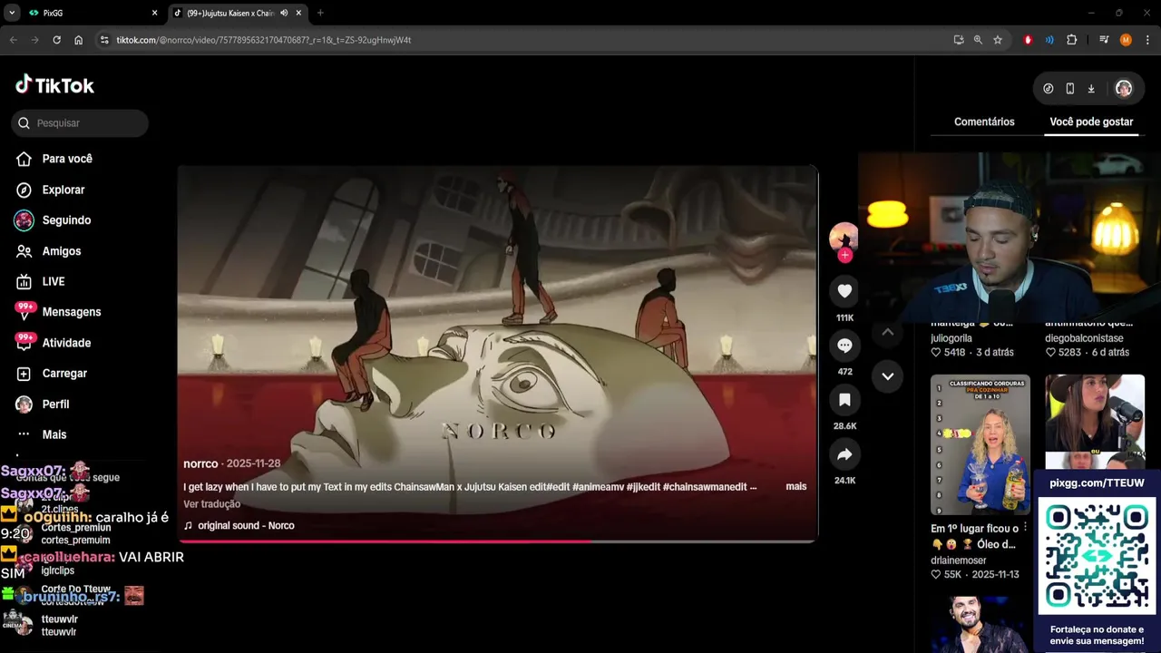
Task: Open drlainemoser author name
Action: click(958, 560)
